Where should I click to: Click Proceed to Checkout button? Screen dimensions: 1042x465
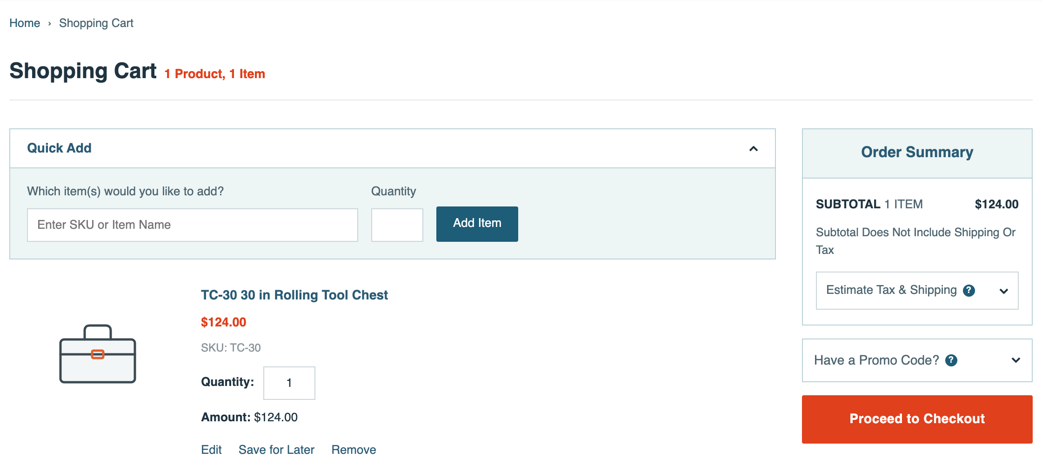tap(917, 419)
